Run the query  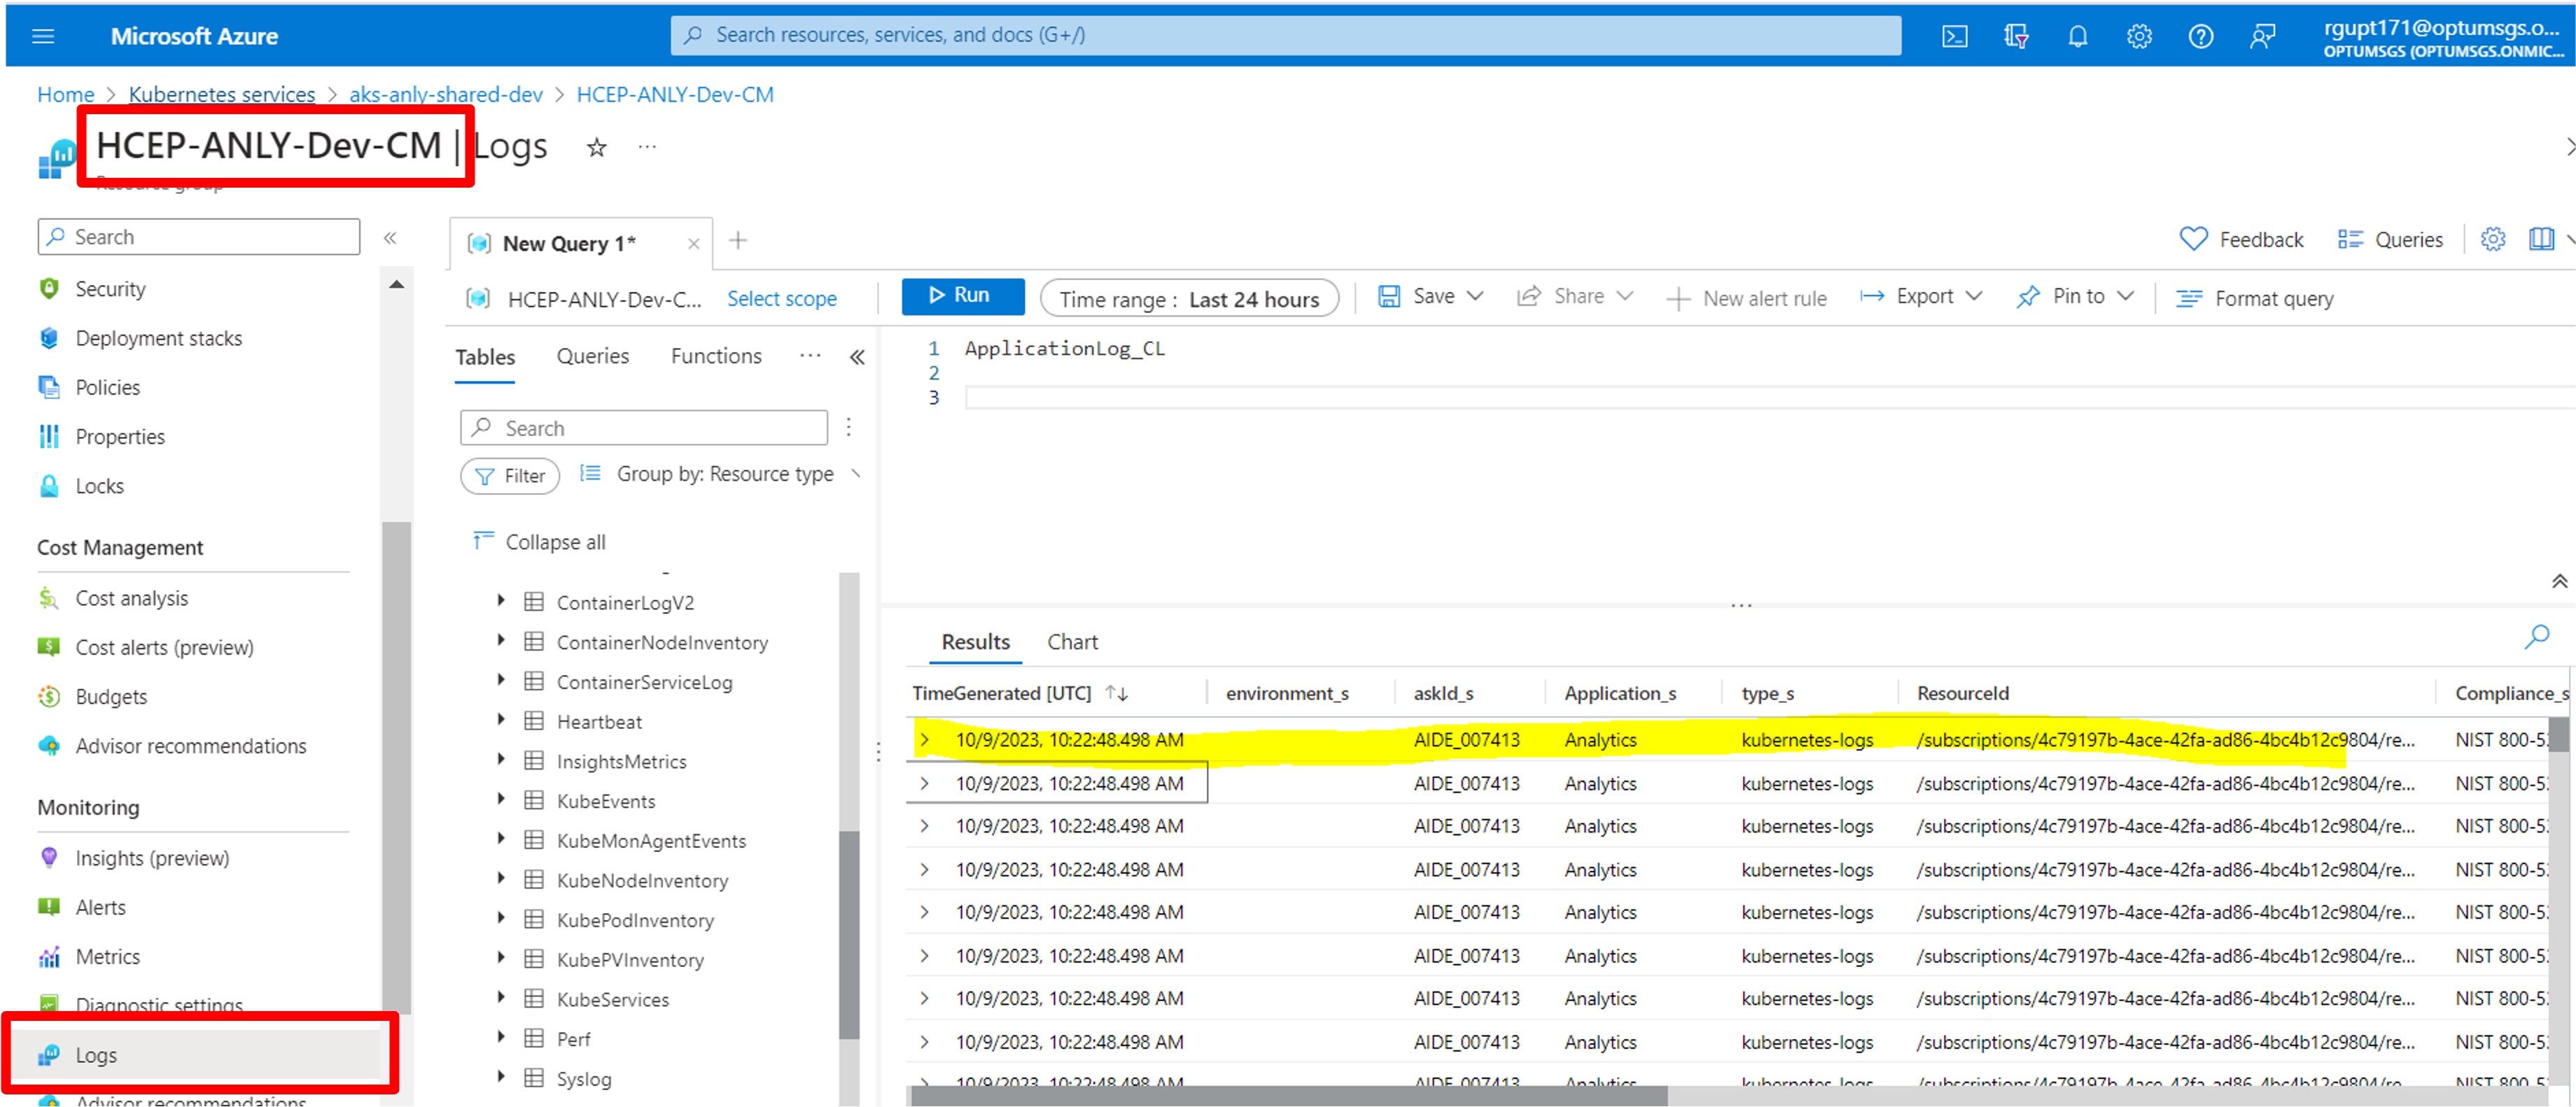coord(961,296)
